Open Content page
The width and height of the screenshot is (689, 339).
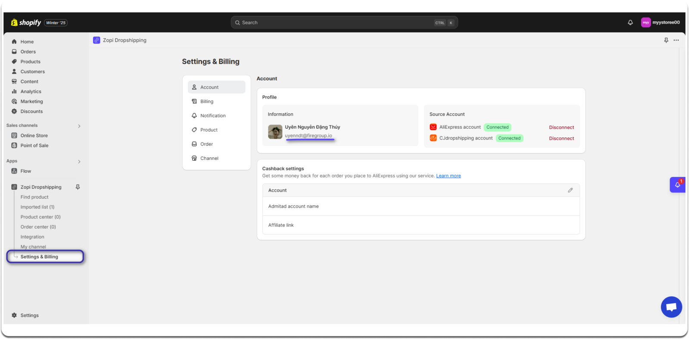(x=29, y=81)
